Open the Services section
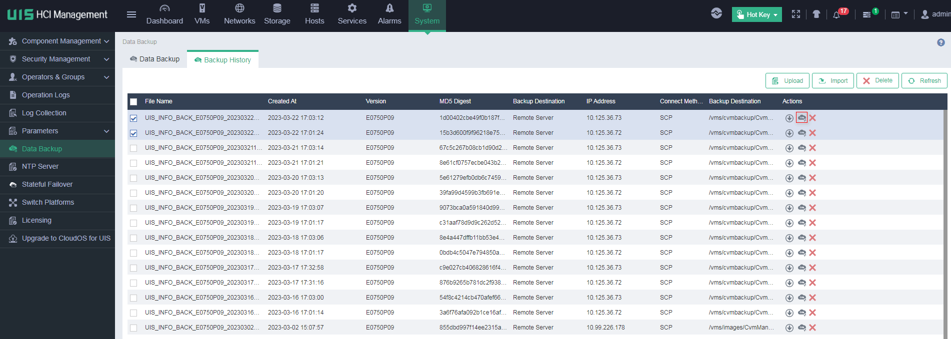951x339 pixels. coord(352,15)
